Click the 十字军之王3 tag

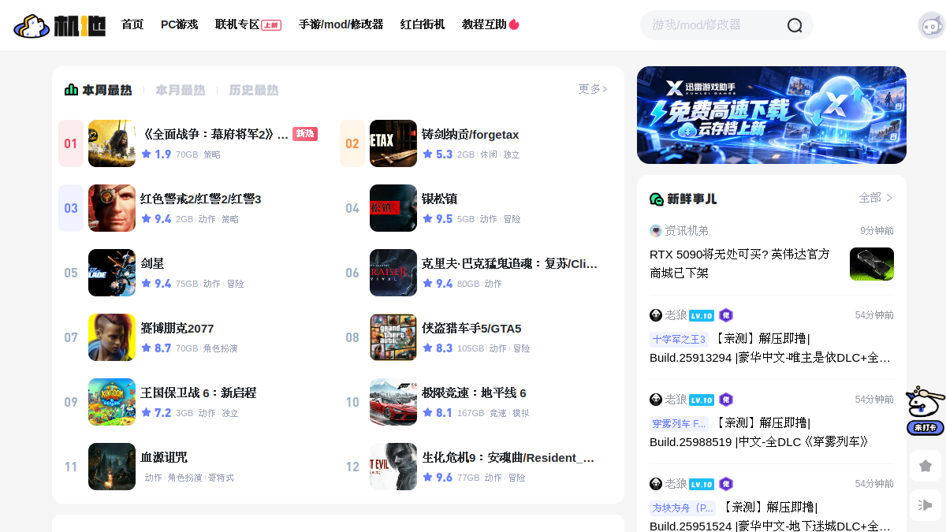pyautogui.click(x=679, y=339)
